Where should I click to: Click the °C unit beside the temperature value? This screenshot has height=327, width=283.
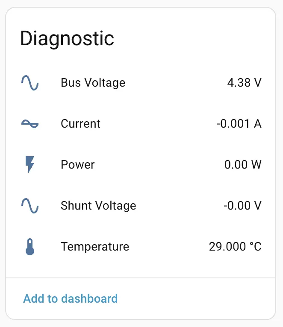point(256,247)
